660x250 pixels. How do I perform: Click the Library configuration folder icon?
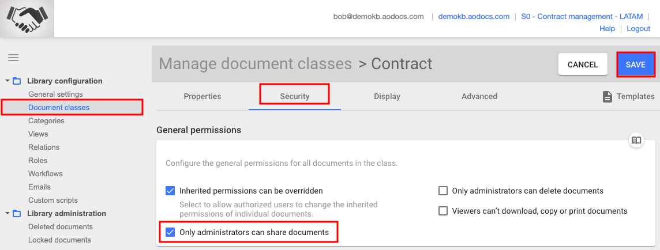tap(17, 81)
